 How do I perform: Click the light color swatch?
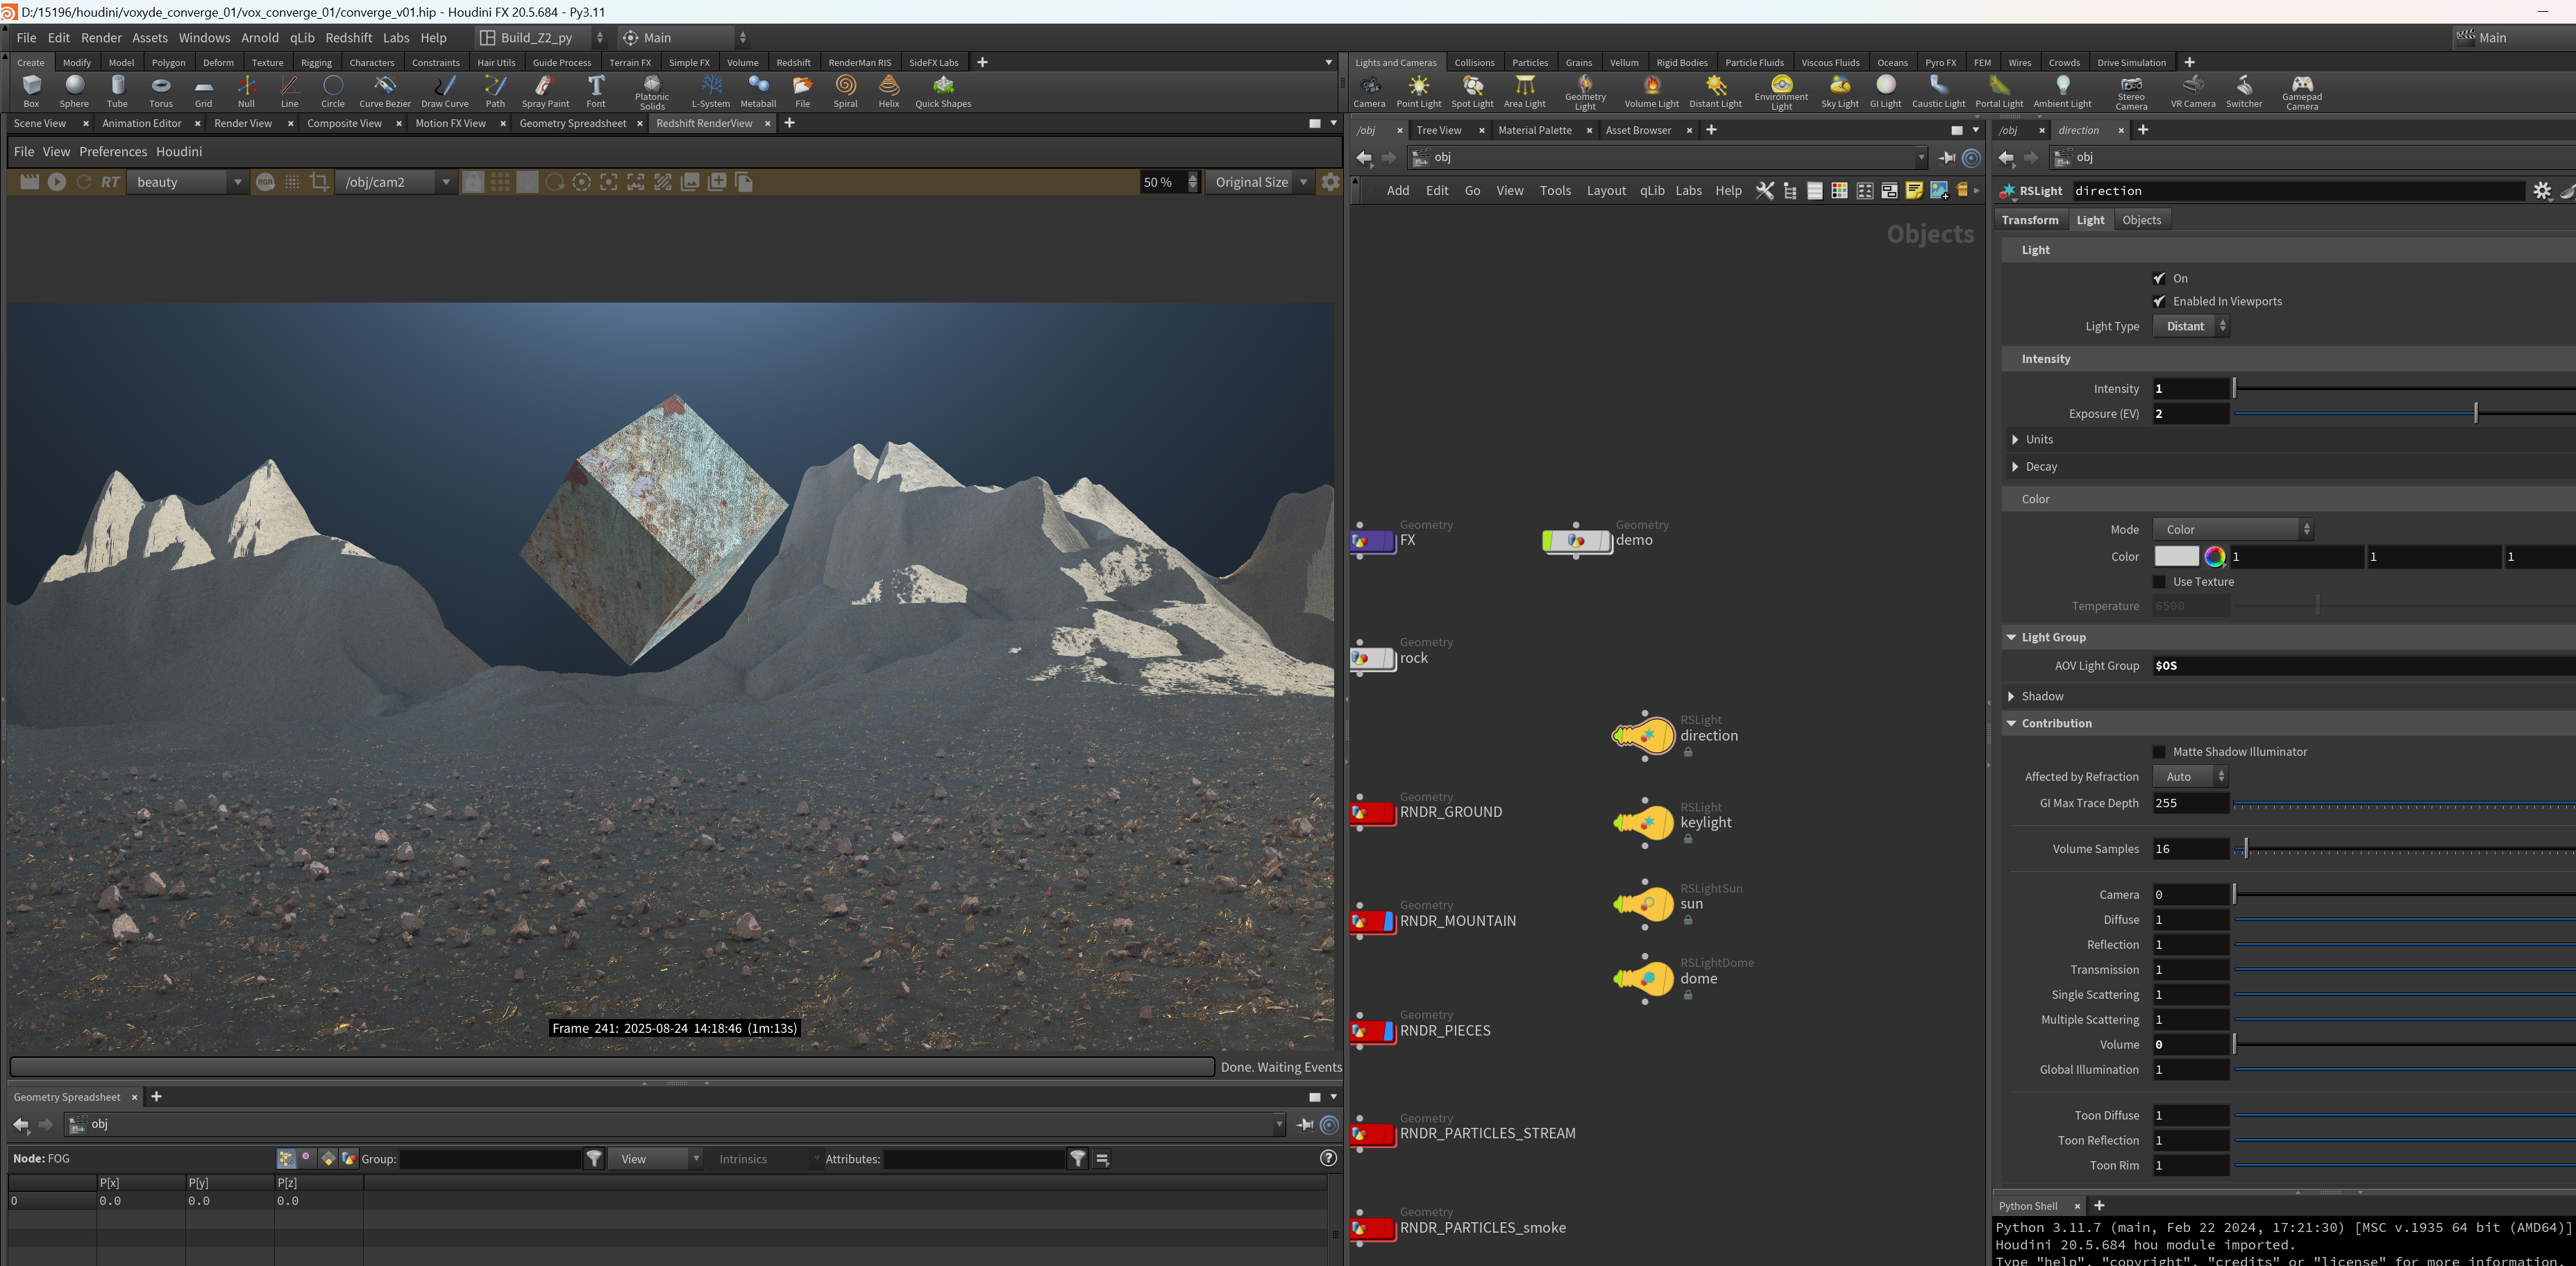pos(2176,557)
